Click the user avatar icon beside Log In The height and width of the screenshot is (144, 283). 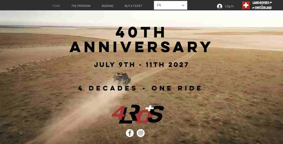click(x=219, y=6)
